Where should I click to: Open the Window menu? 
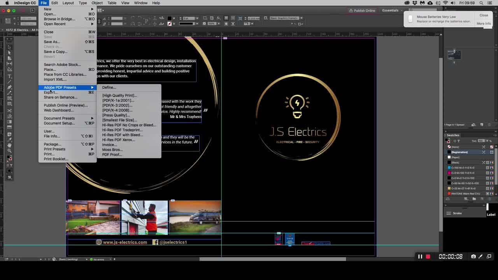click(x=141, y=3)
